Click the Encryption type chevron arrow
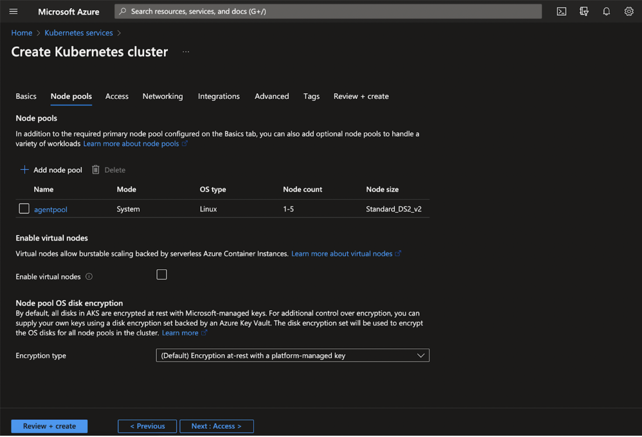642x437 pixels. coord(421,355)
